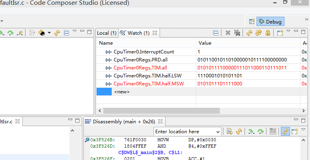
Task: Collapse all entries in the Watch view
Action: 216,33
